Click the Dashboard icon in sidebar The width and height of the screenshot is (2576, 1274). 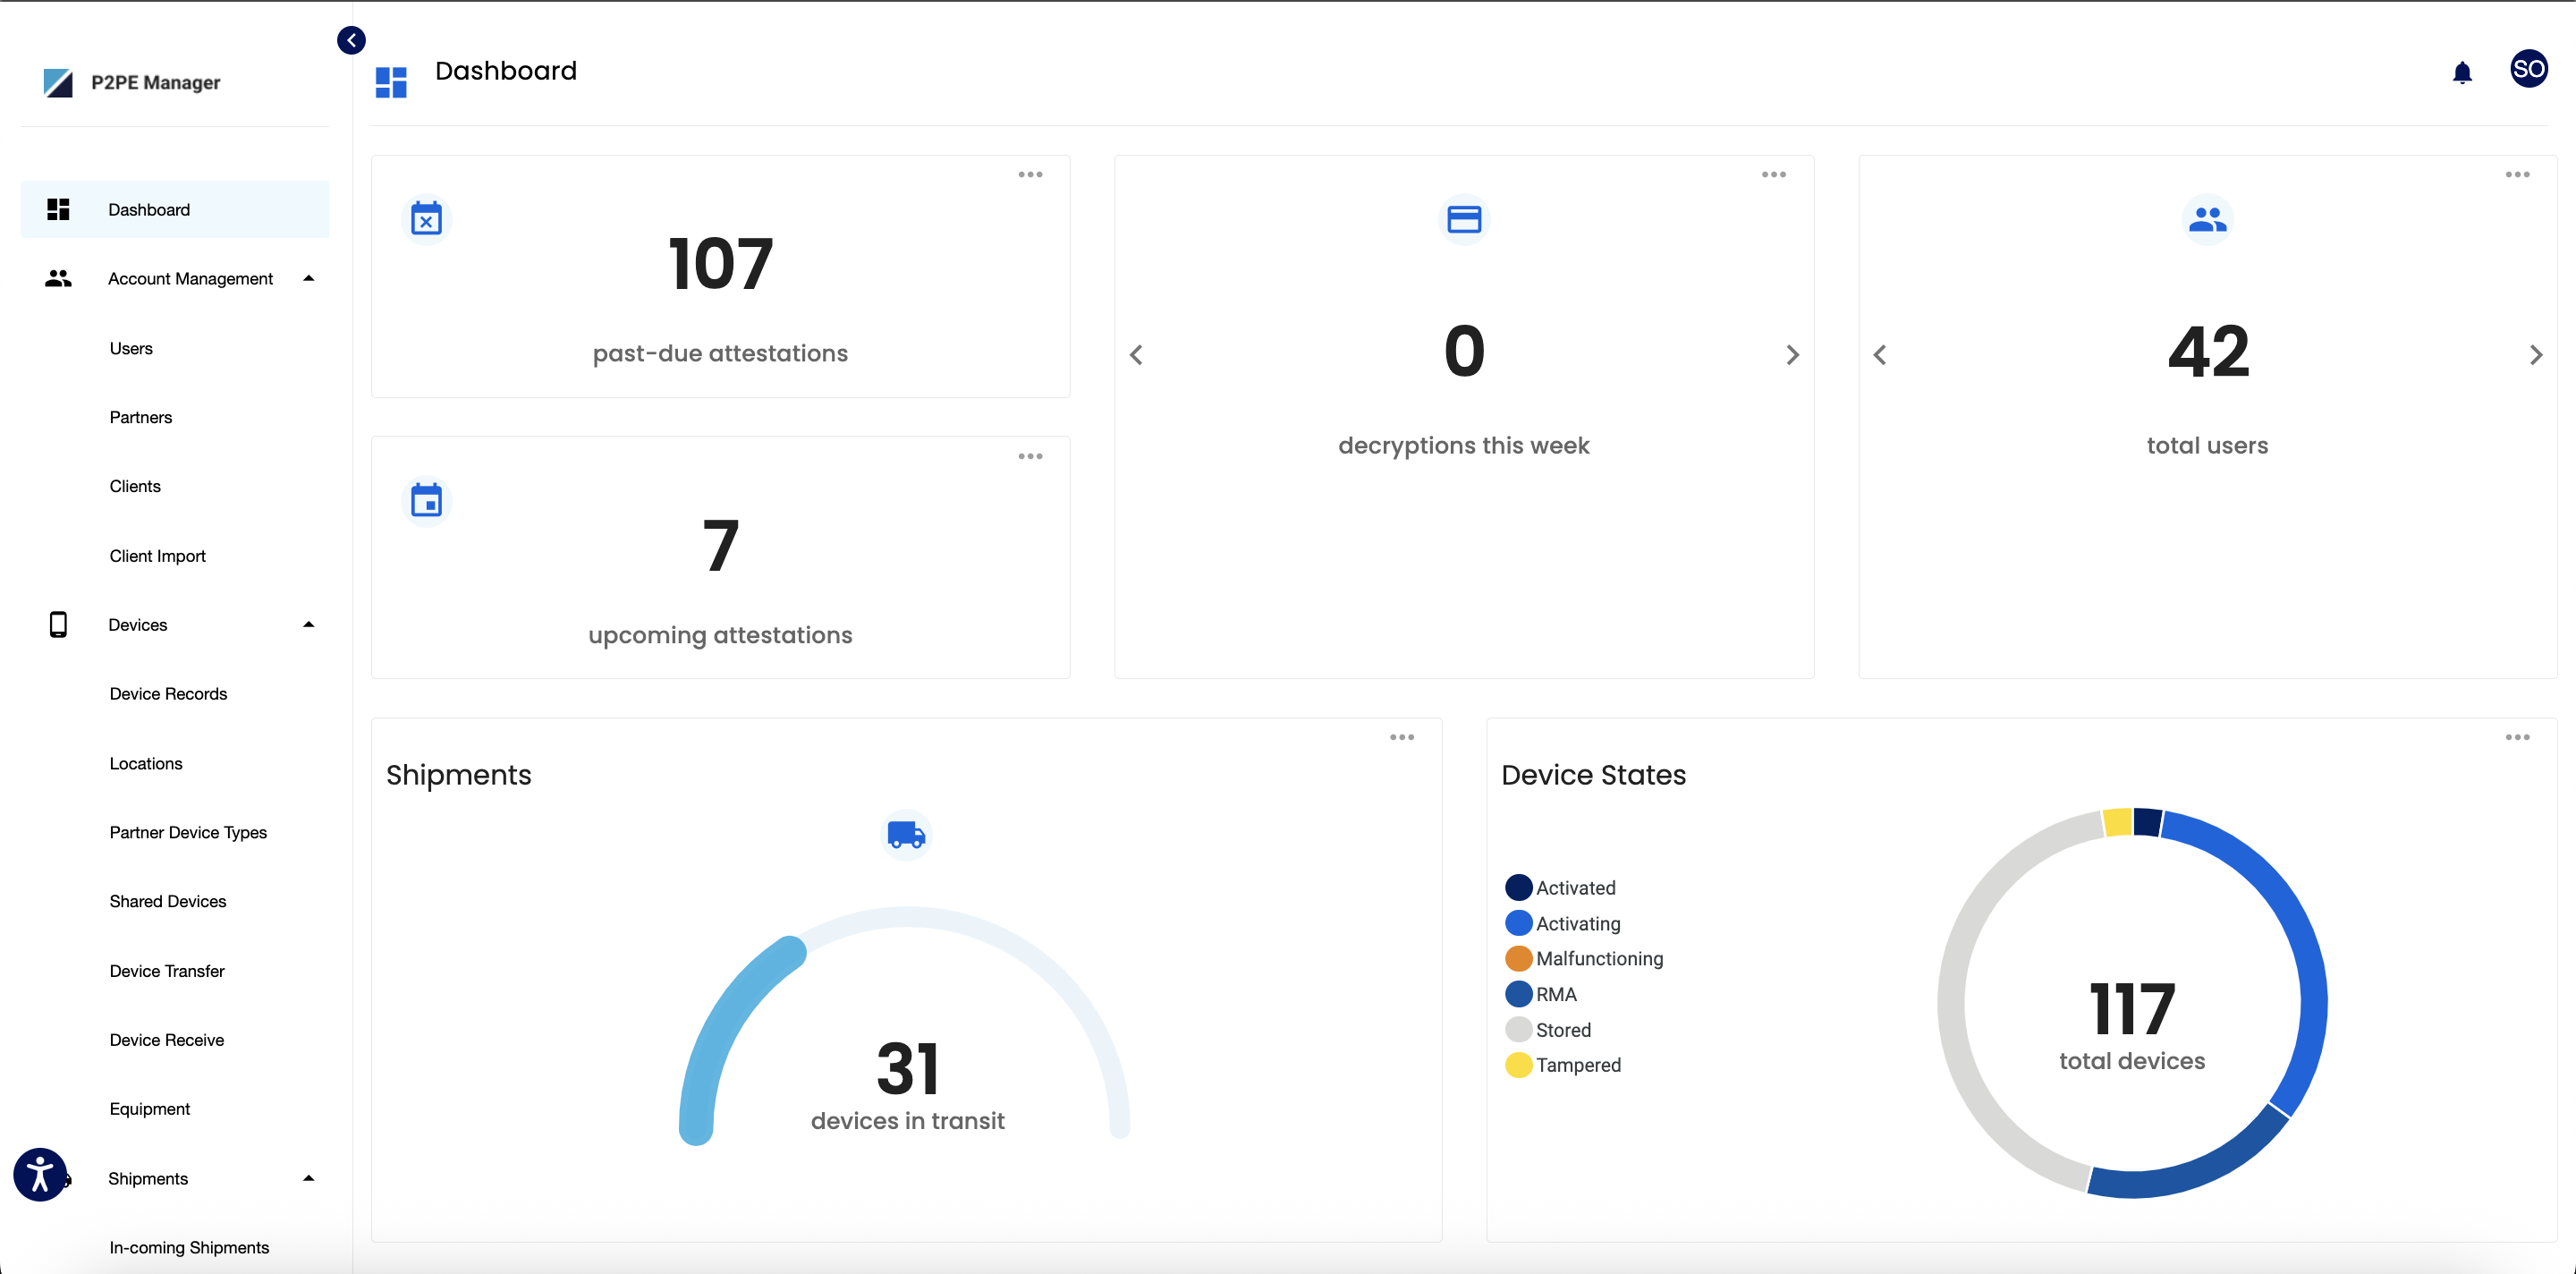58,209
